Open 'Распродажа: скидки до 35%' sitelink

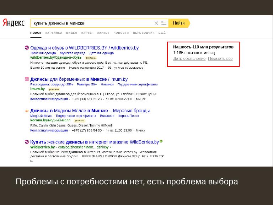click(52, 84)
